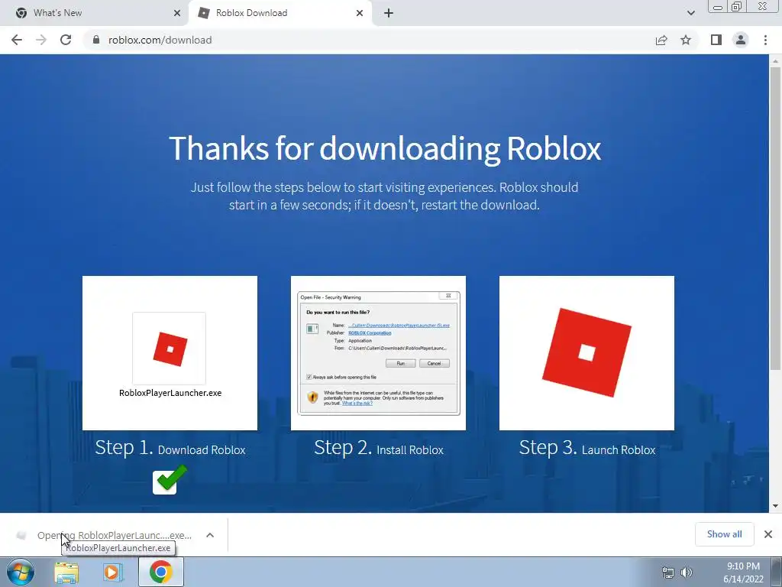The image size is (782, 587).
Task: Click the Step 3. Launch Roblox text
Action: pos(587,448)
